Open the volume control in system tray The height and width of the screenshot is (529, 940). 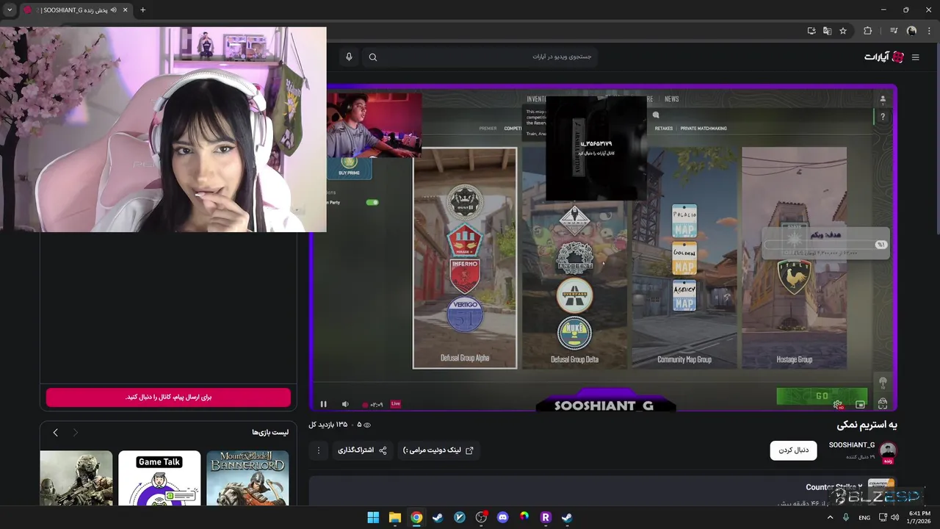pos(894,517)
